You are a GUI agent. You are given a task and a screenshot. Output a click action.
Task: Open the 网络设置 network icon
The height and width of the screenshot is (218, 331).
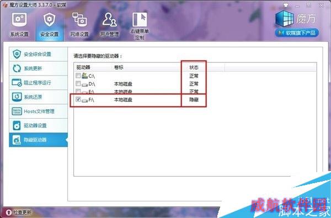pyautogui.click(x=79, y=20)
